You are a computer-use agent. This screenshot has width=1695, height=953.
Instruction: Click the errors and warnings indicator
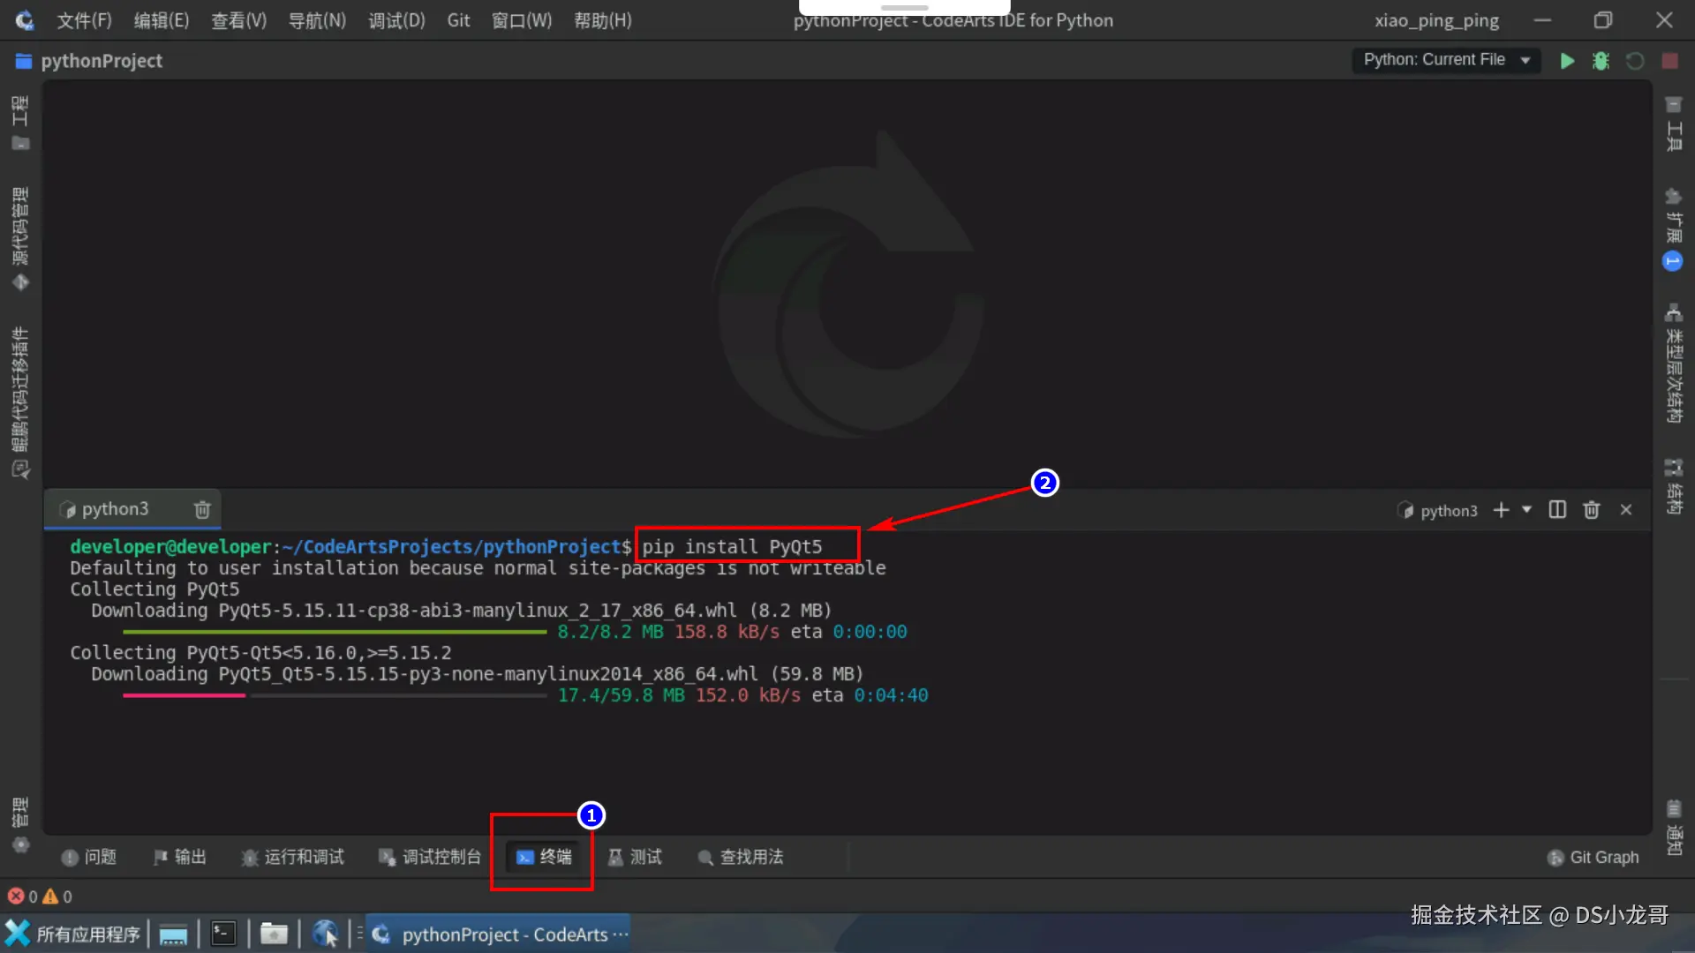(x=40, y=896)
